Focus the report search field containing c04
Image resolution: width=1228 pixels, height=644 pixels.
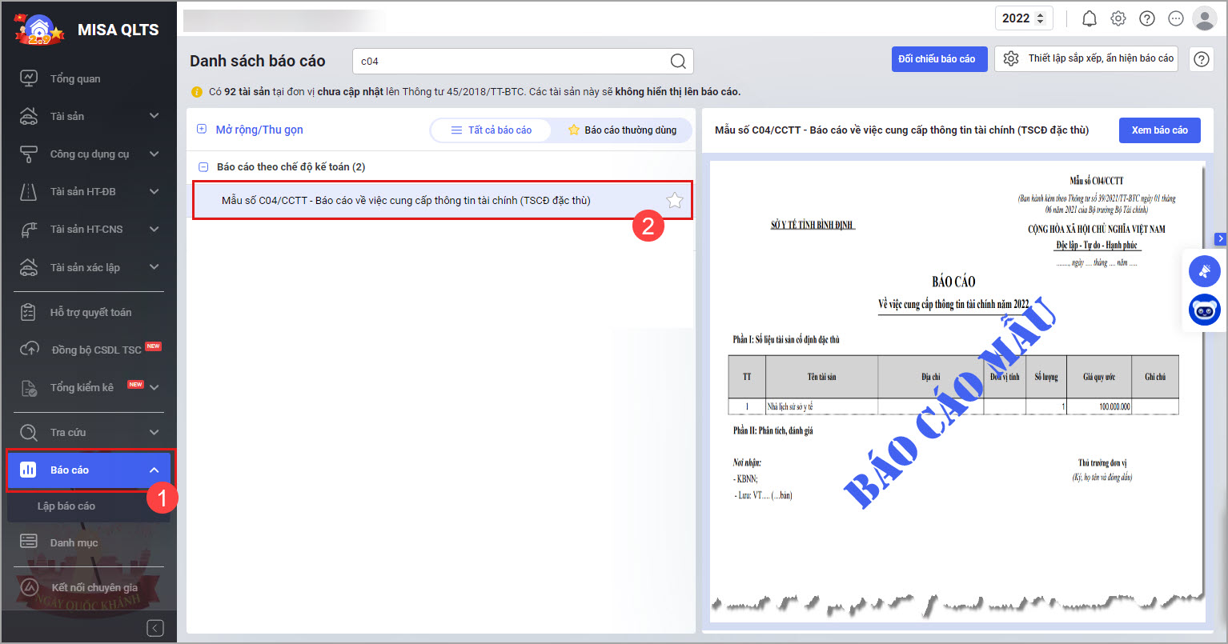pos(523,61)
